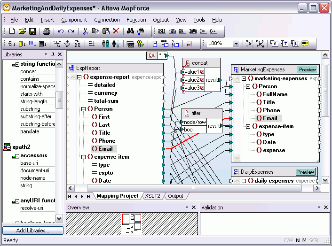Switch to the Output tab
Viewport: 332px width, 246px height.
(175, 196)
